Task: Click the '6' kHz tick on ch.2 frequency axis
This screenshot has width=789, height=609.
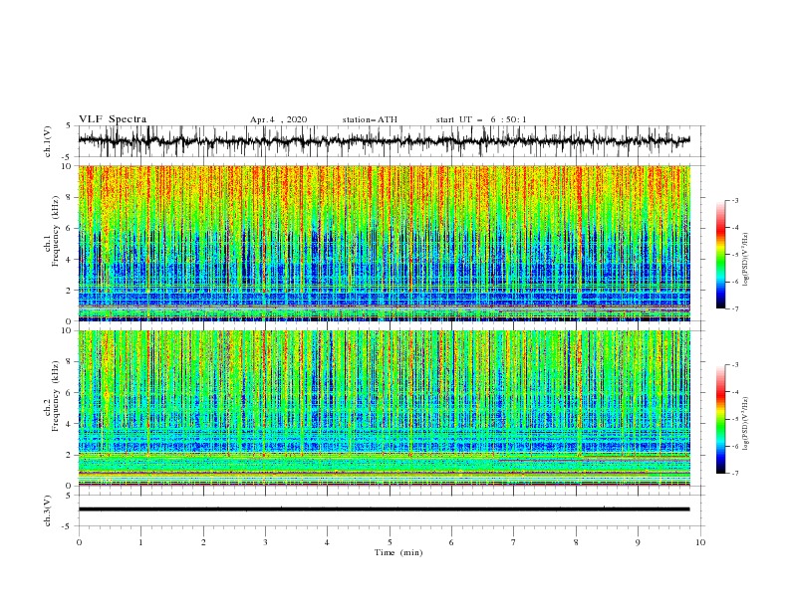Action: pos(70,393)
